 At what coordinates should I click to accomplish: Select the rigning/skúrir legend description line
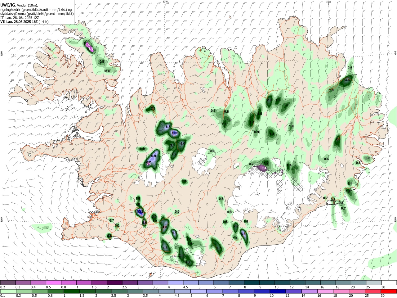(36, 10)
